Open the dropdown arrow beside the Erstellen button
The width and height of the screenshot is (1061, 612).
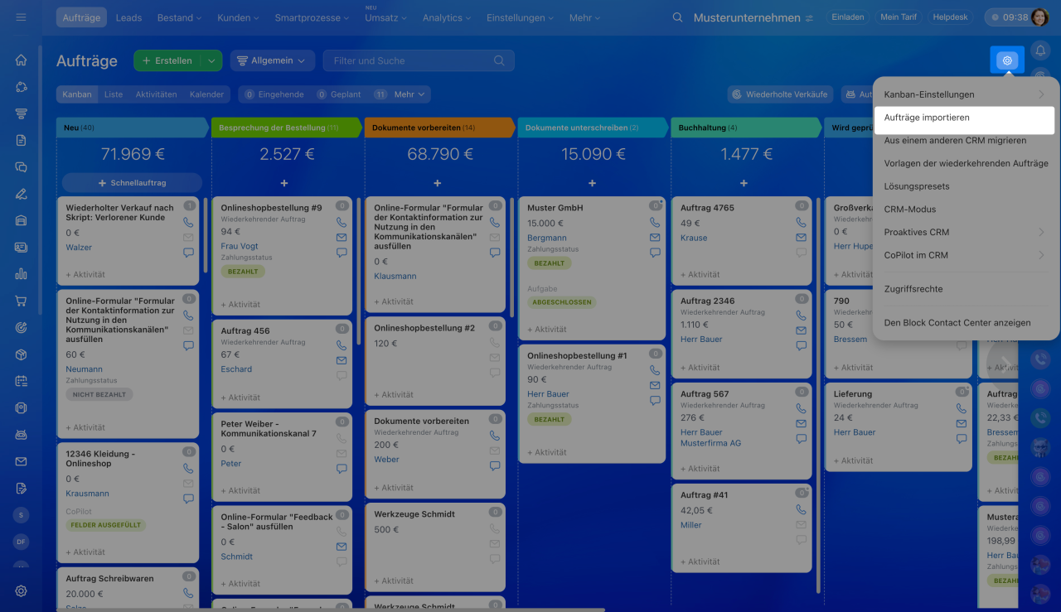tap(212, 60)
